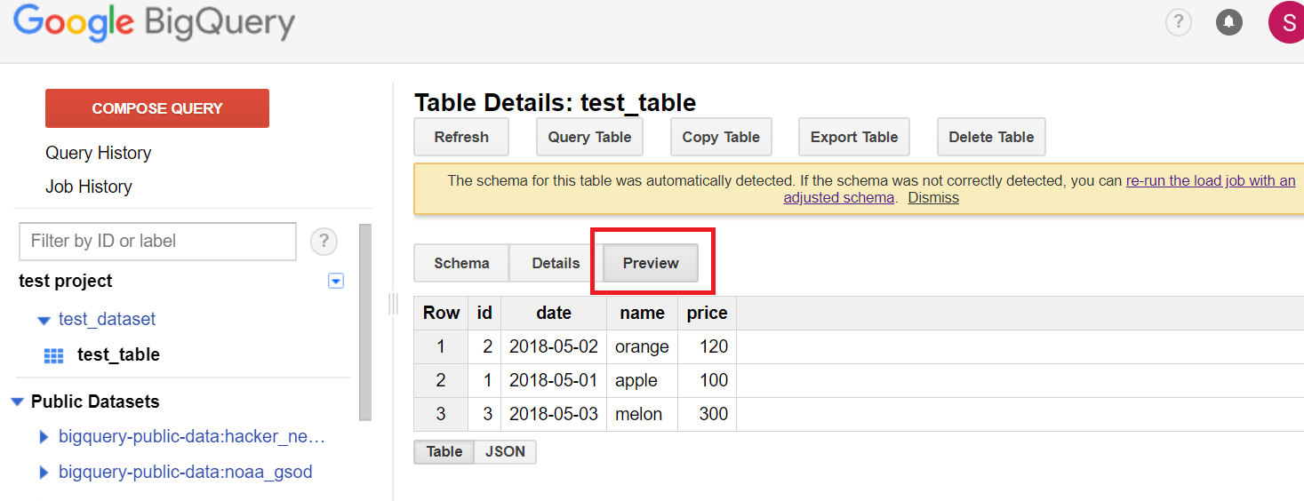Open the notifications bell icon
The width and height of the screenshot is (1304, 501).
[1229, 22]
